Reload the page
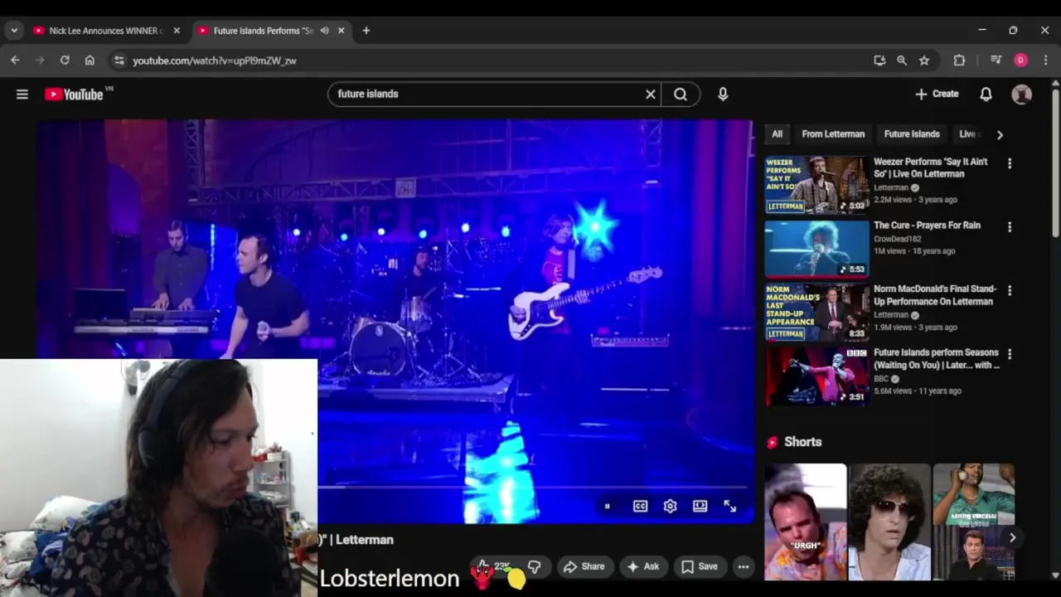 click(65, 61)
